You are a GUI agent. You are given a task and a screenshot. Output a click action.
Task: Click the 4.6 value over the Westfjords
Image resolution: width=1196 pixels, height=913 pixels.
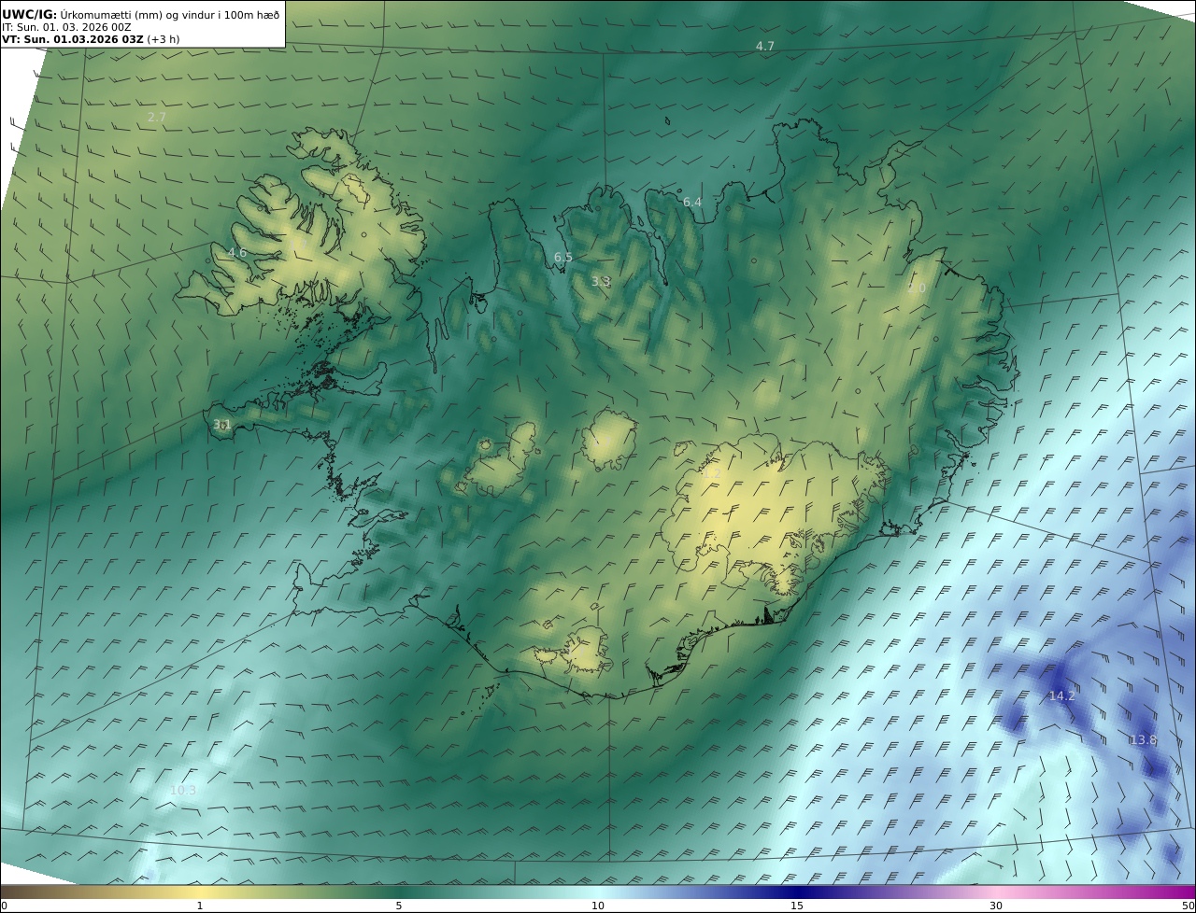pyautogui.click(x=237, y=252)
